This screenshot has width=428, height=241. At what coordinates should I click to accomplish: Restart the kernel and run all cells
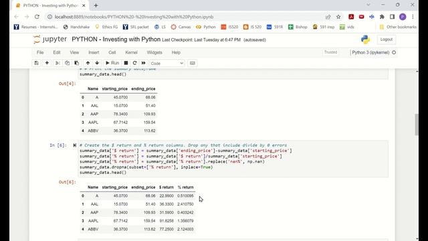pos(144,63)
